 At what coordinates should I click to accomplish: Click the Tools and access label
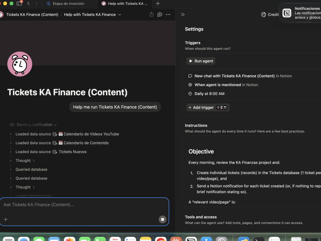coord(201,217)
